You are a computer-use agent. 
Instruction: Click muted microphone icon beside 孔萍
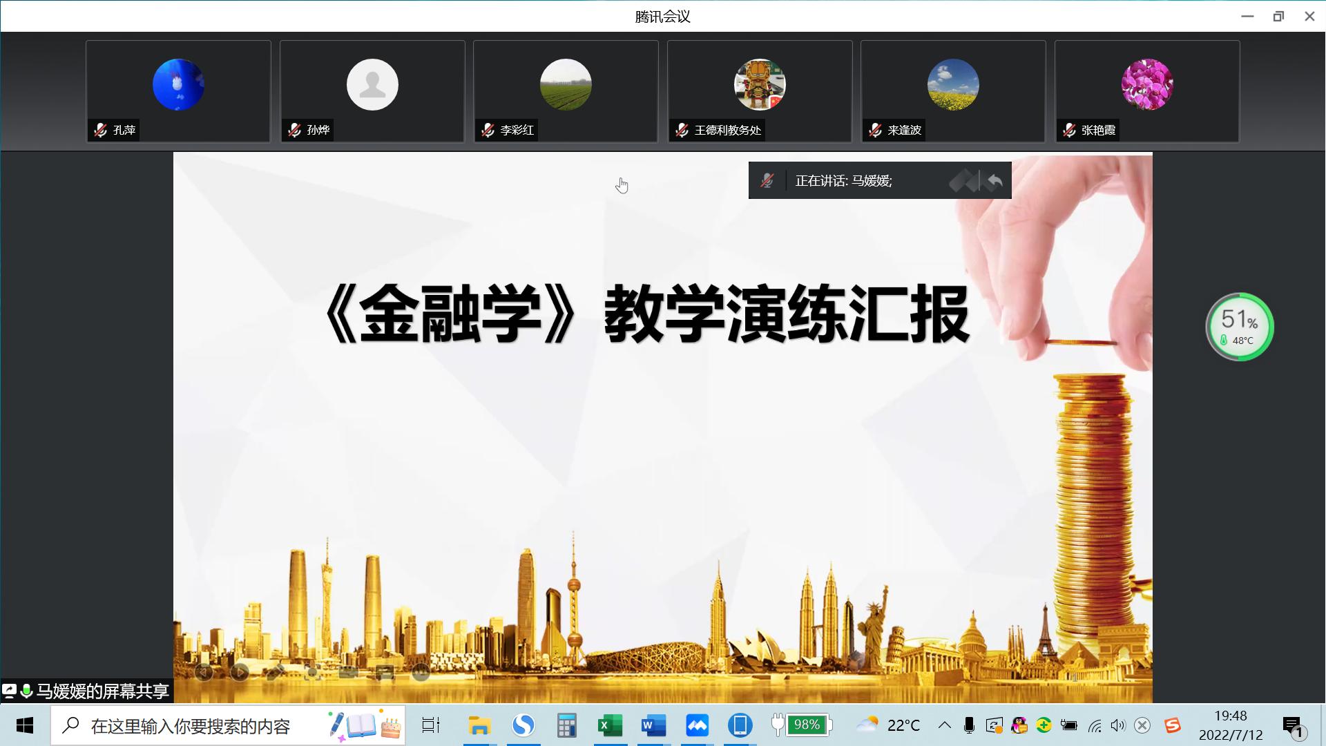[101, 130]
